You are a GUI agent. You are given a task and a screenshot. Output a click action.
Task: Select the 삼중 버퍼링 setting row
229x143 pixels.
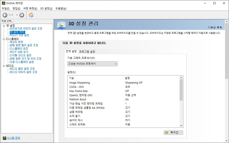pyautogui.click(x=124, y=112)
